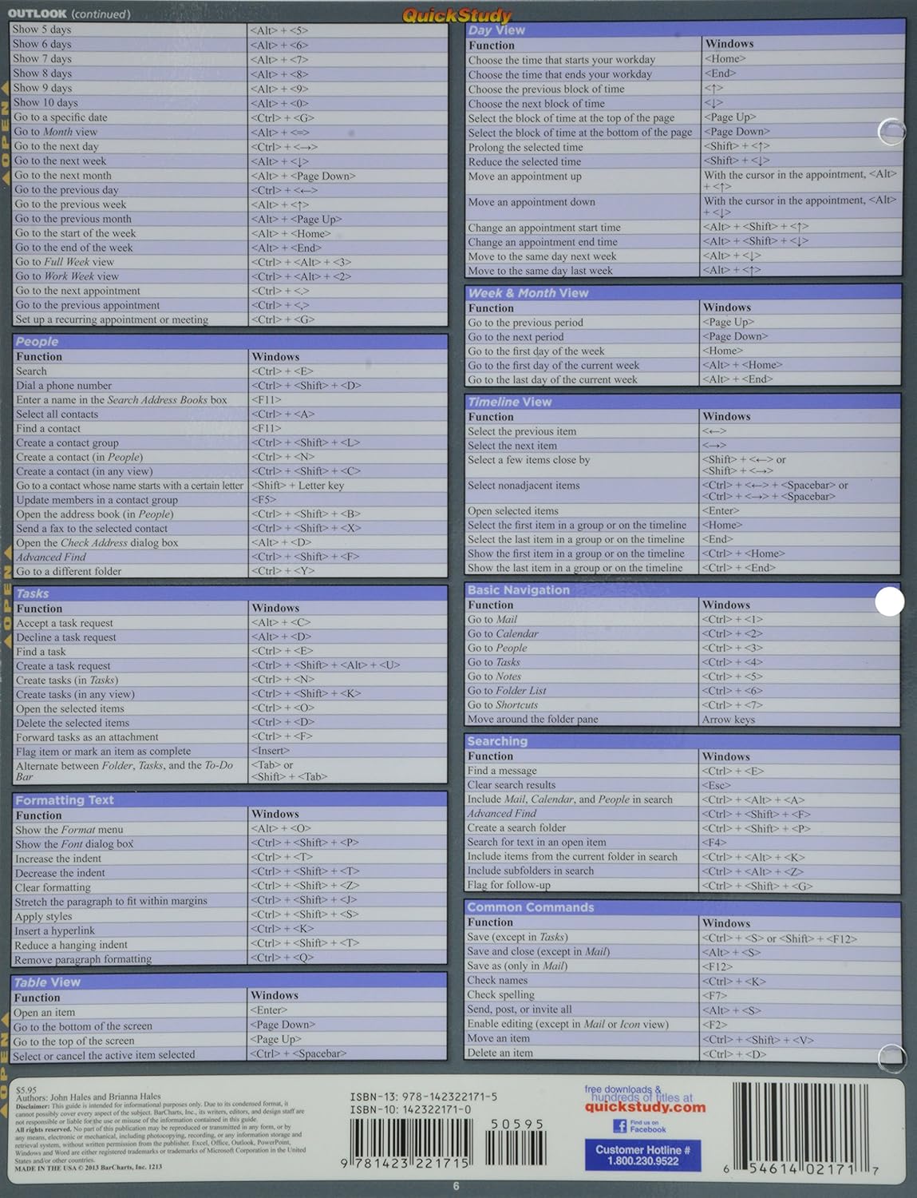Click the 'Week & Month View' section header
This screenshot has width=917, height=1198.
pyautogui.click(x=683, y=292)
